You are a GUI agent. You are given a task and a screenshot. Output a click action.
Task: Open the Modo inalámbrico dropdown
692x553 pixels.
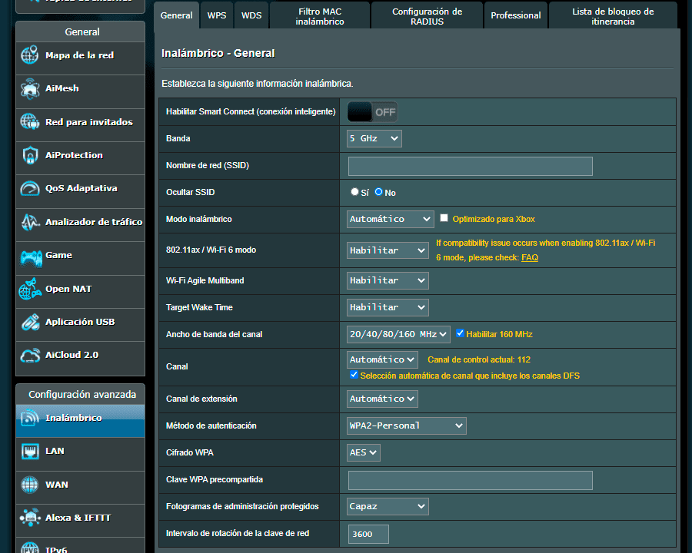[390, 219]
